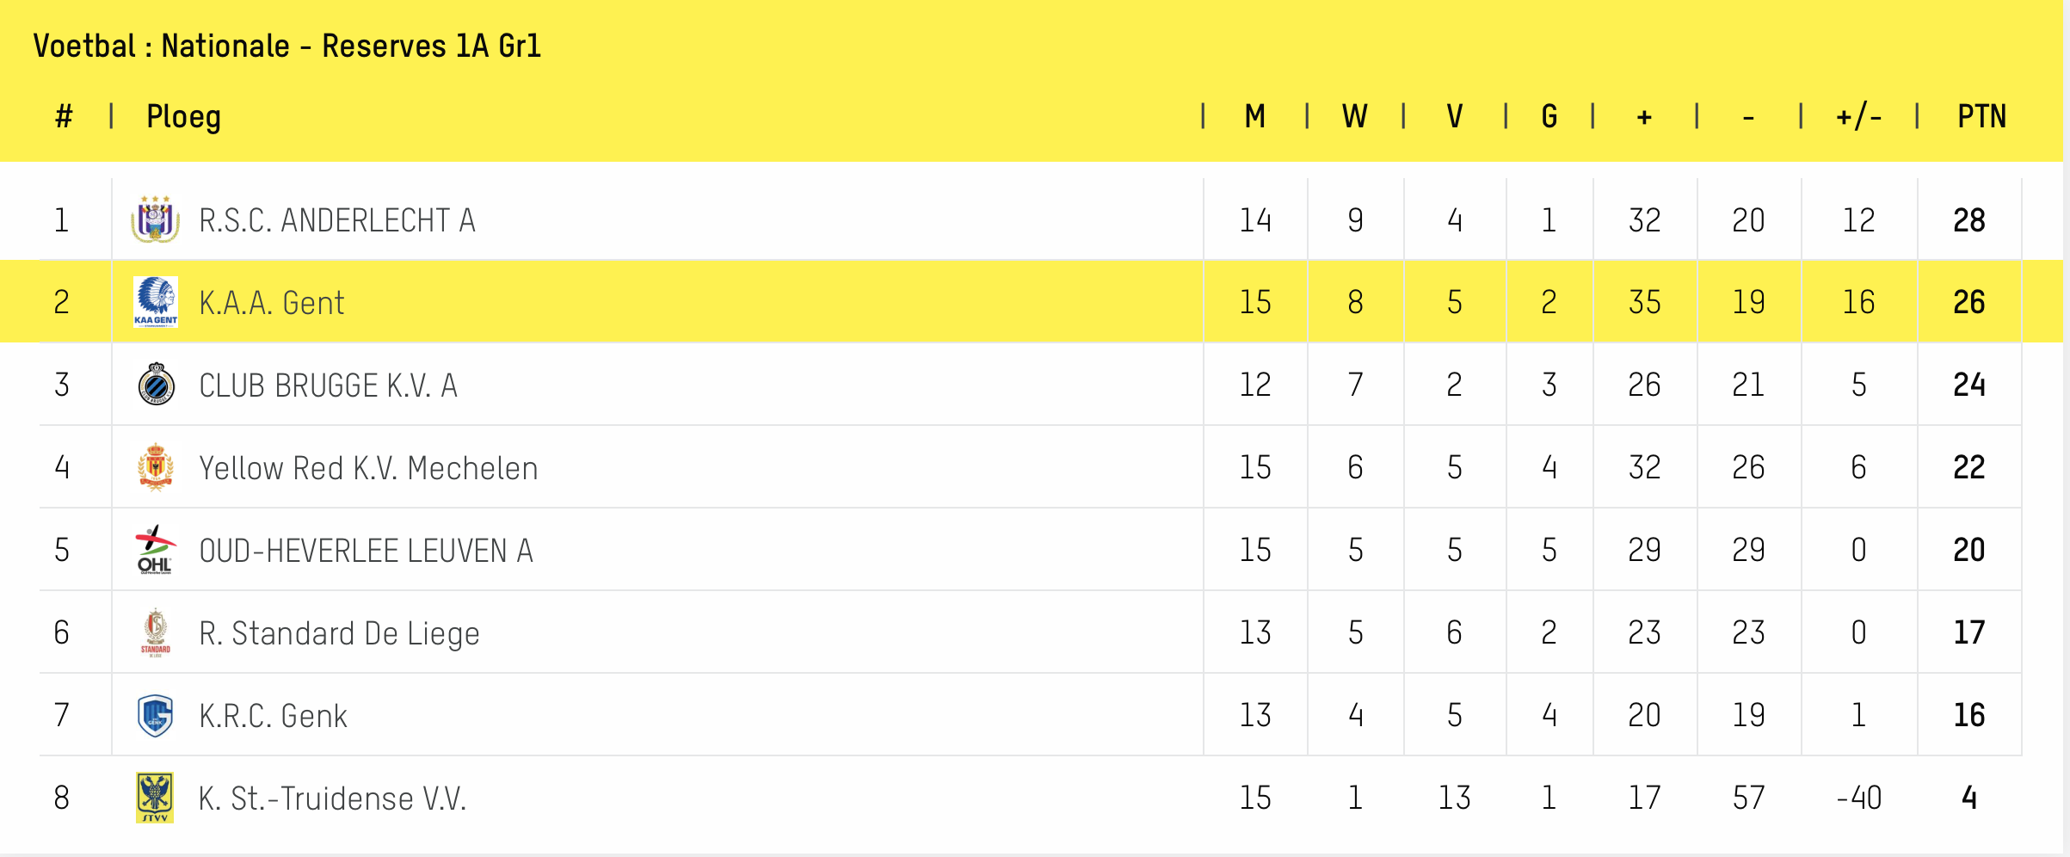Click the OHL Leuven logo
This screenshot has width=2070, height=857.
(156, 550)
